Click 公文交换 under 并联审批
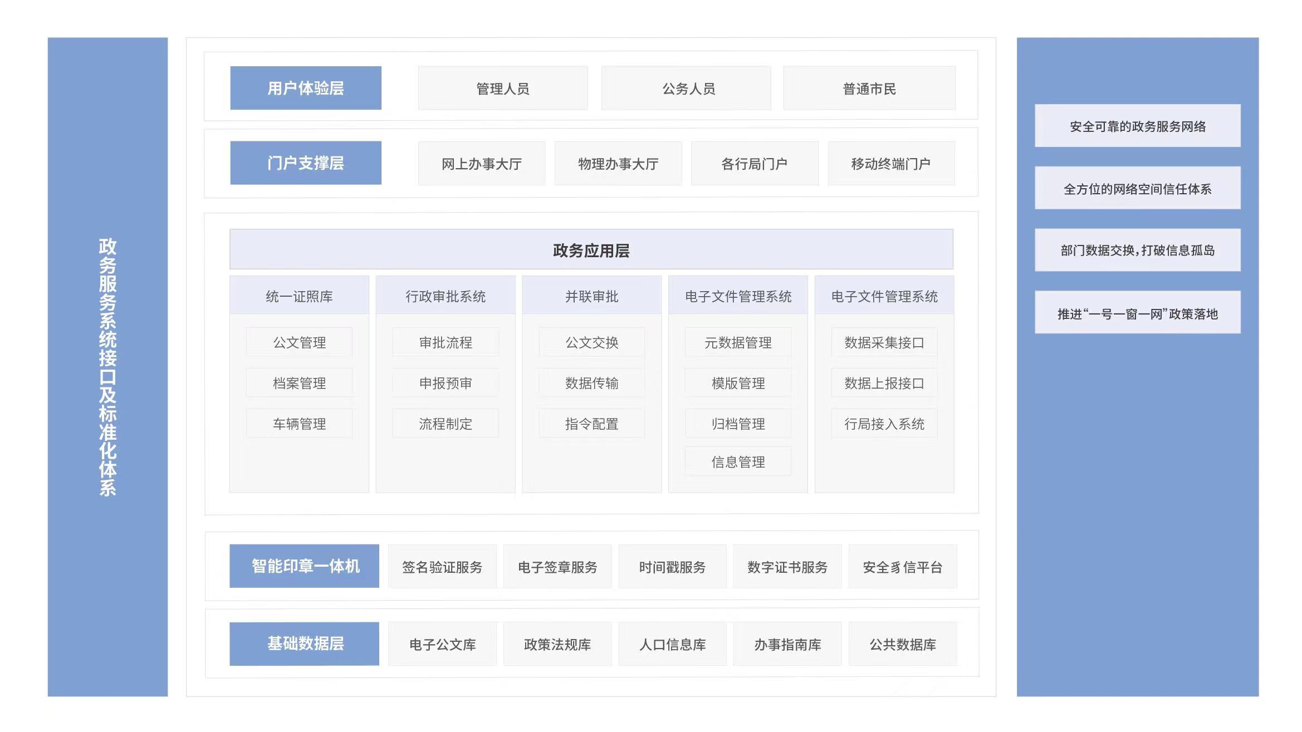Image resolution: width=1302 pixels, height=732 pixels. click(x=591, y=342)
